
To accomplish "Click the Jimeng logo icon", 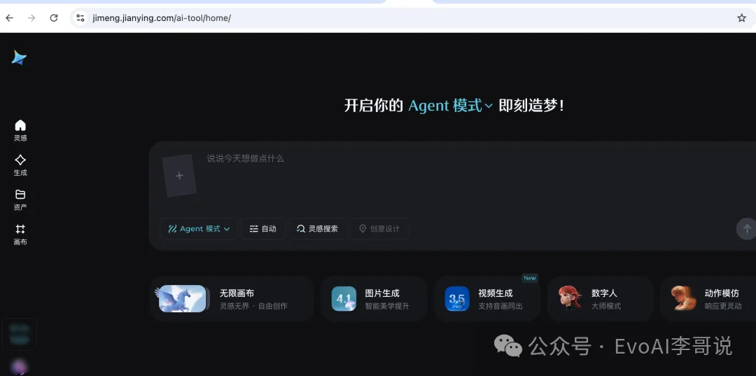I will coord(20,57).
